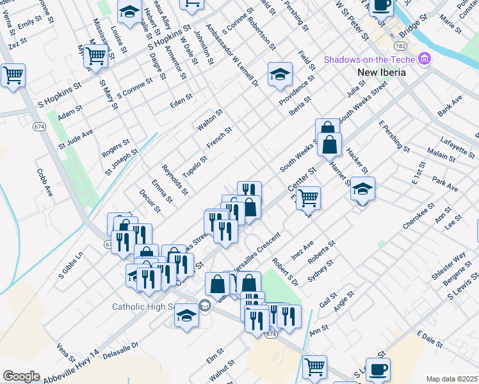Click the Eden St label
The width and height of the screenshot is (479, 384).
(x=181, y=100)
